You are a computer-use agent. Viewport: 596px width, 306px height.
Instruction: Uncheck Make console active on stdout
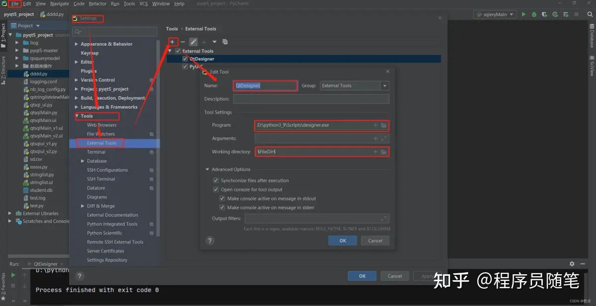[222, 198]
